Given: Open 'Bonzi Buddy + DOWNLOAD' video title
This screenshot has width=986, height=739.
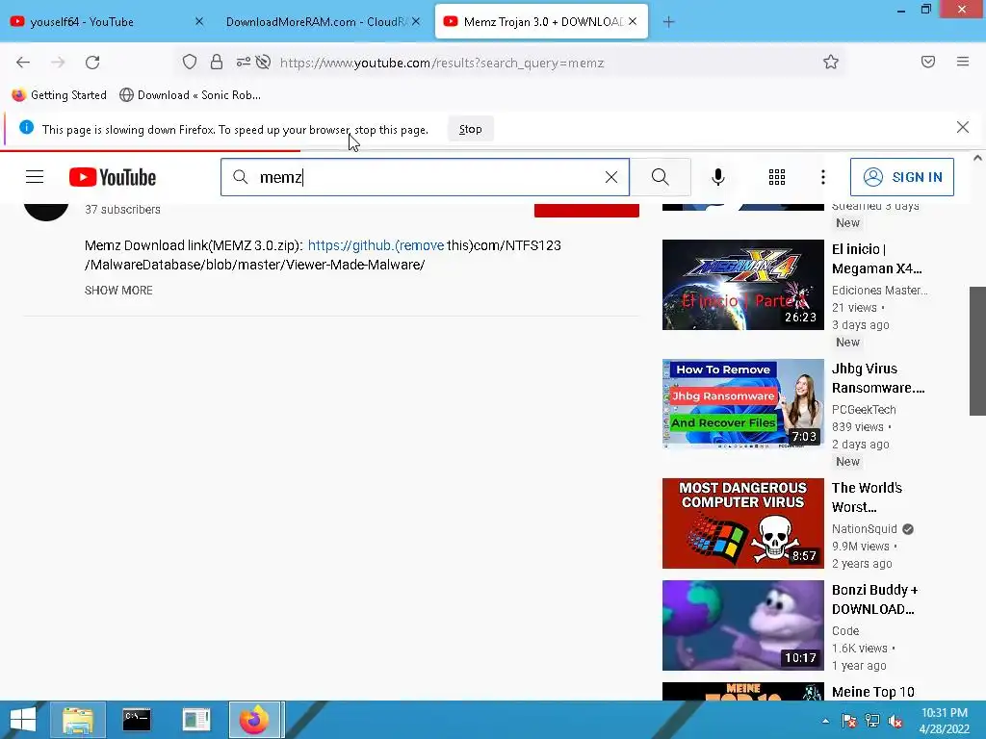Looking at the screenshot, I should (874, 599).
